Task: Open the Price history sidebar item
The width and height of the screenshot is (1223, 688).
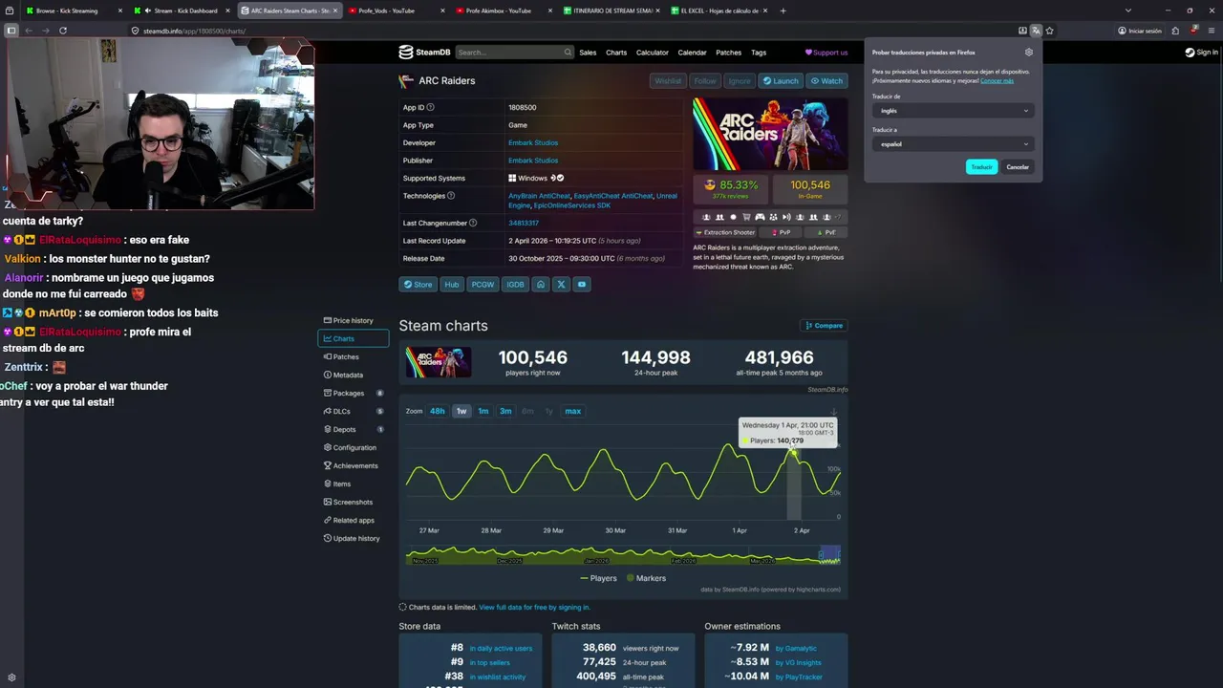Action: point(353,320)
